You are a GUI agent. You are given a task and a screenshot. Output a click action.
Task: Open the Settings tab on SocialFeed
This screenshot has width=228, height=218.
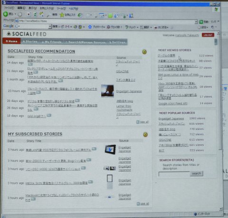(x=117, y=42)
